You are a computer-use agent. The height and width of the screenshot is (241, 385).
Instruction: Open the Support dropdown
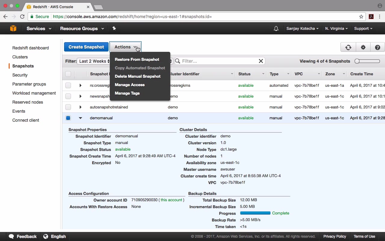[363, 29]
